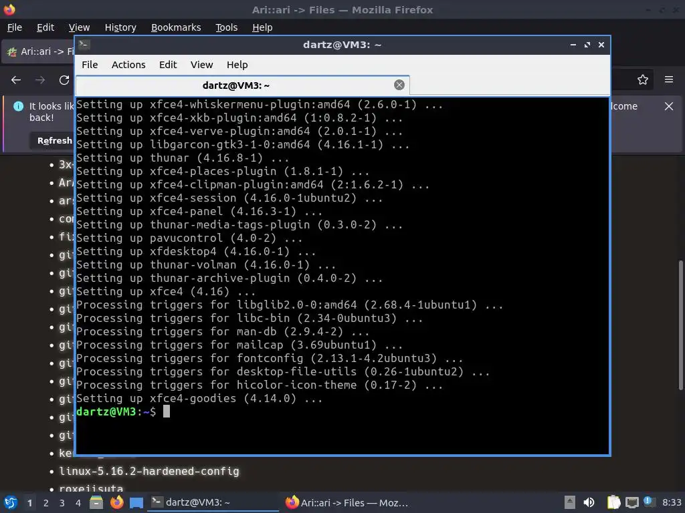Open the terminal Edit menu
The height and width of the screenshot is (513, 685).
[168, 65]
